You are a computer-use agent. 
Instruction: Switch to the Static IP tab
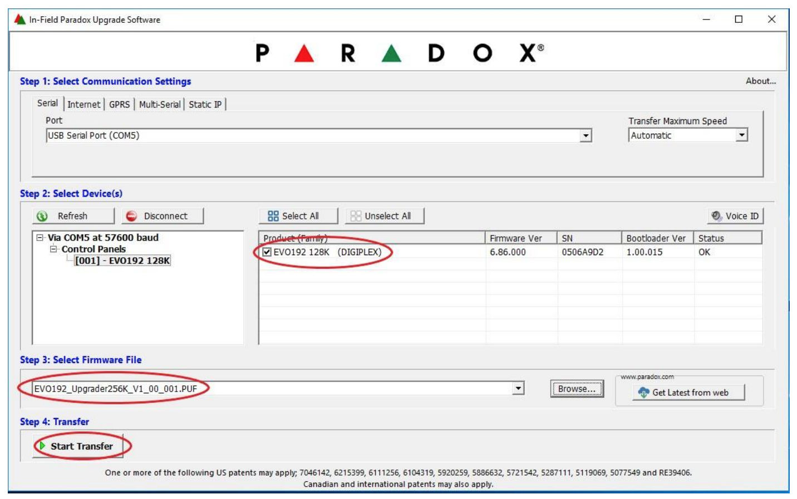click(205, 105)
